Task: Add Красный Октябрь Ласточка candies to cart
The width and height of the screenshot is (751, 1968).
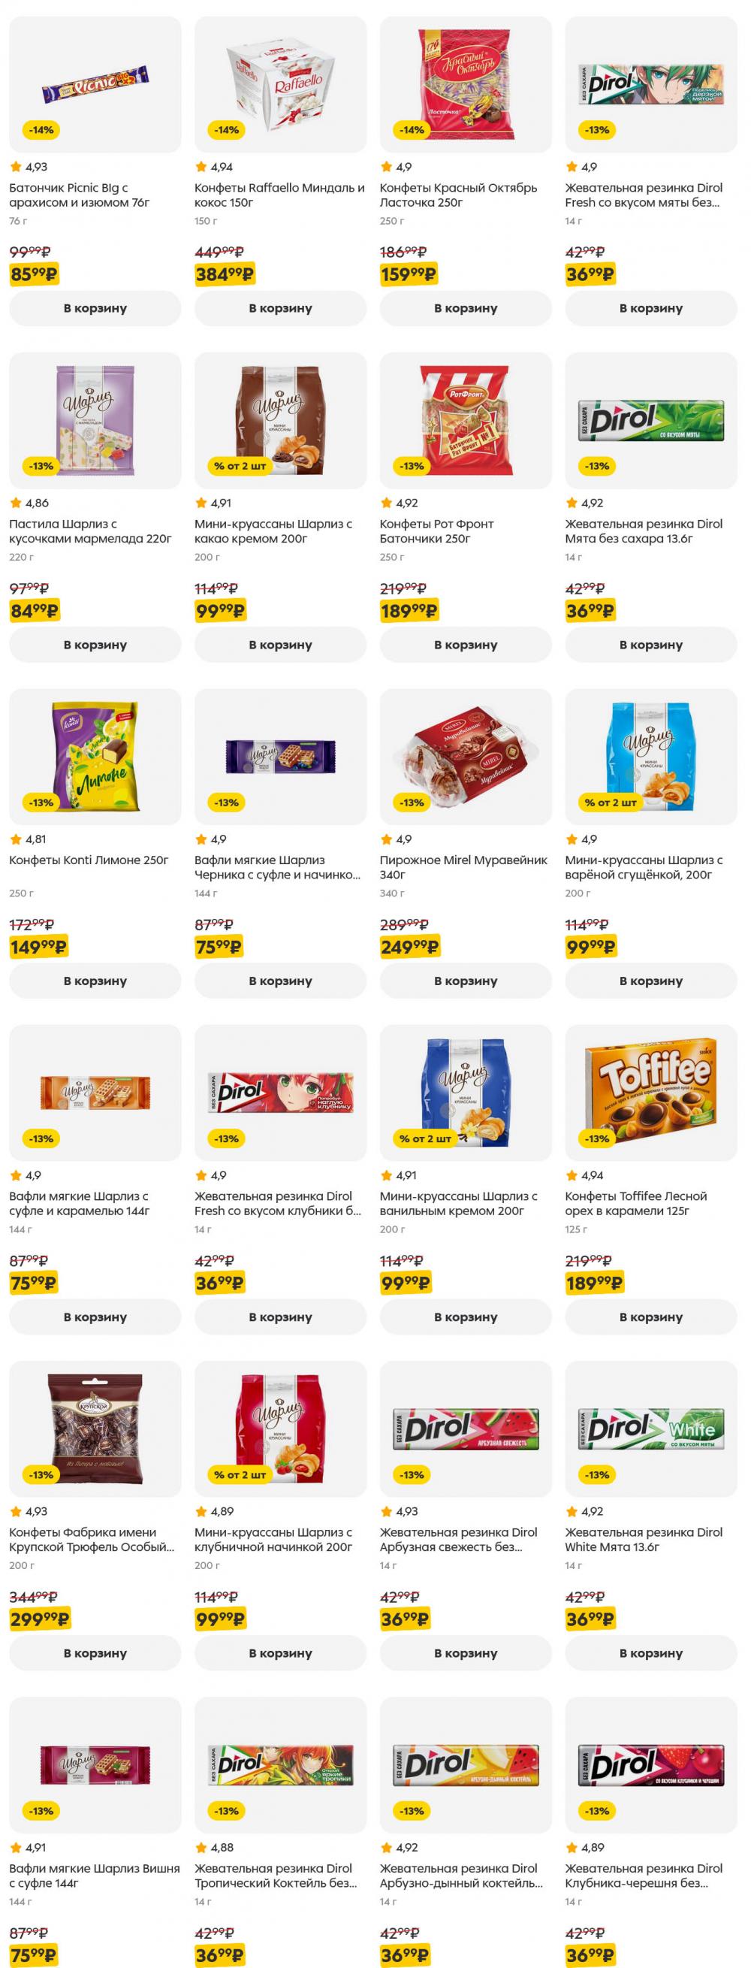Action: [466, 309]
